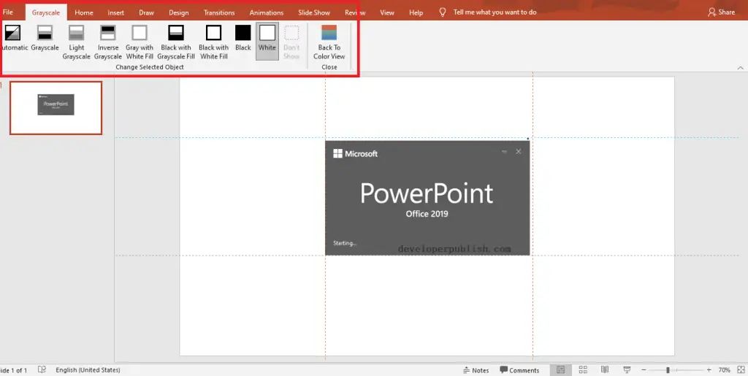This screenshot has height=376, width=748.
Task: Click the spell check icon in the status bar
Action: click(x=42, y=370)
